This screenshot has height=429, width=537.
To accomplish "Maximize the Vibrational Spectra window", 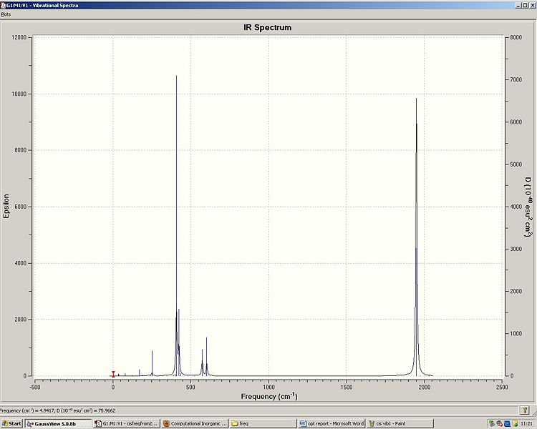I will pyautogui.click(x=525, y=5).
